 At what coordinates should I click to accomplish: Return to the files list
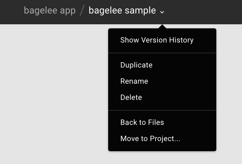(162, 122)
